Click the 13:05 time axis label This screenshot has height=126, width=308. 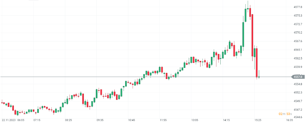click(x=195, y=120)
